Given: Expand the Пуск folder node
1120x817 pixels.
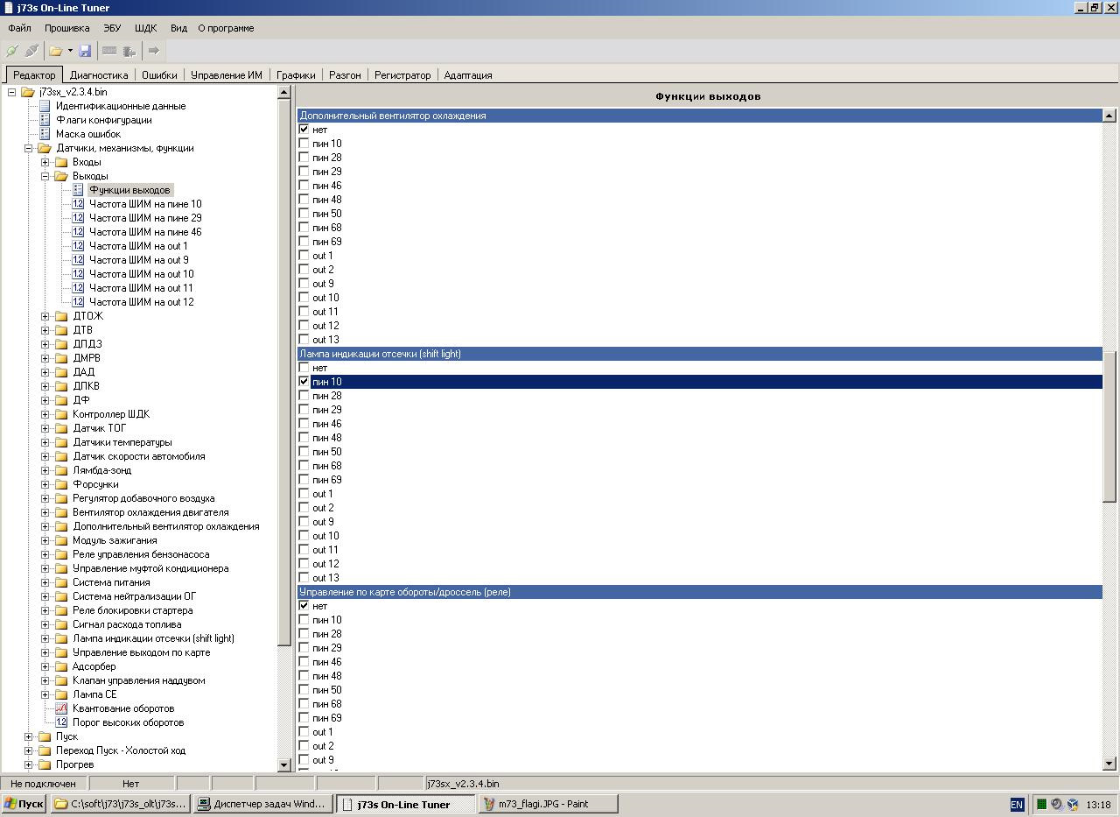Looking at the screenshot, I should pyautogui.click(x=29, y=736).
